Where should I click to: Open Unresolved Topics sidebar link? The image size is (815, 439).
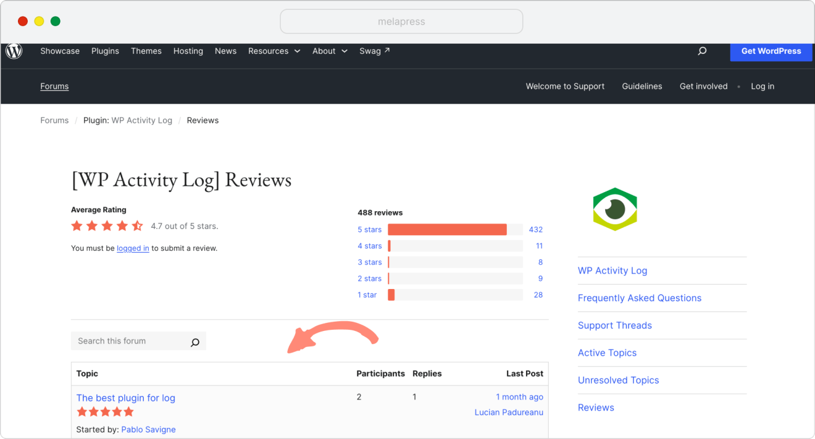(619, 380)
